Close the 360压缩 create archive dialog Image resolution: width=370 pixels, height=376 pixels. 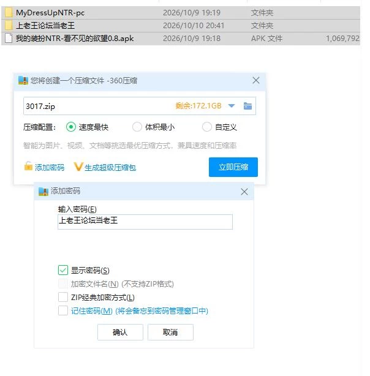pos(256,80)
